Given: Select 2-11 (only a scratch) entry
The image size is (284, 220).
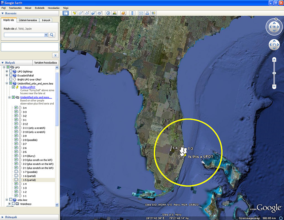Looking at the screenshot, I should (34, 128).
